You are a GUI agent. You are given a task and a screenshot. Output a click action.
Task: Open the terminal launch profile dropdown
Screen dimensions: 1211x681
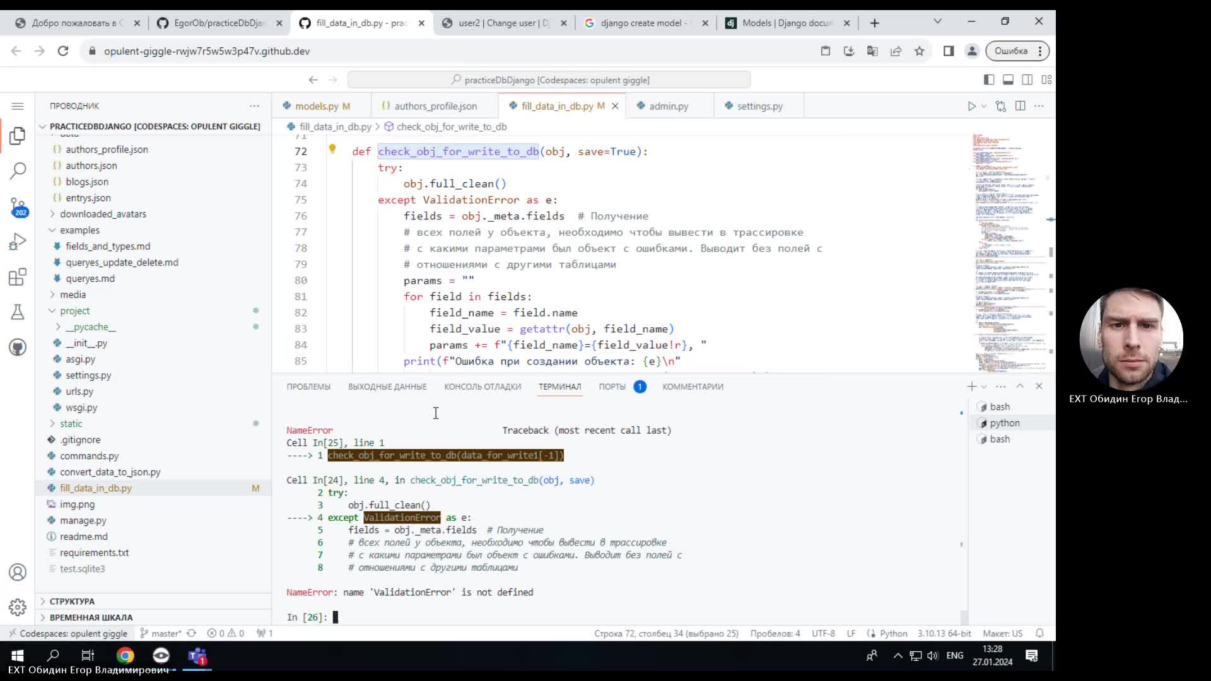984,387
